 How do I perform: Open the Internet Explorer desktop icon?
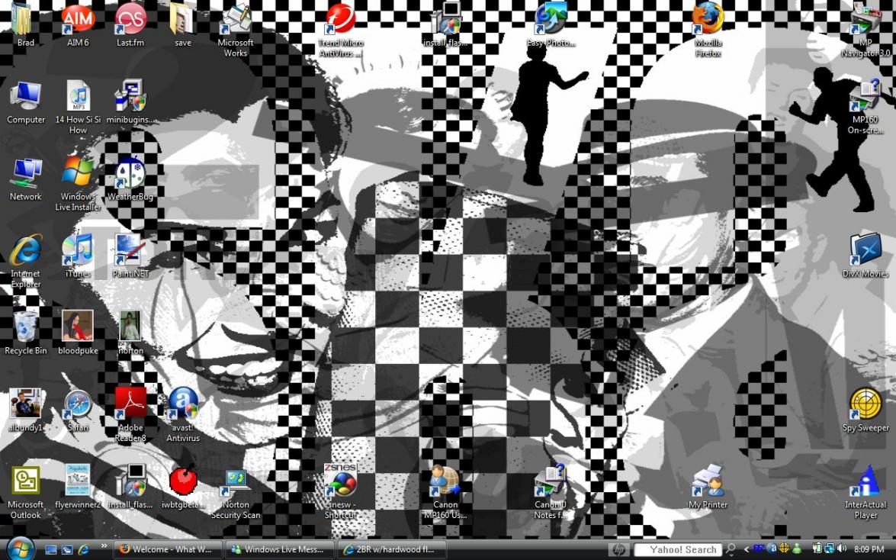(x=26, y=262)
